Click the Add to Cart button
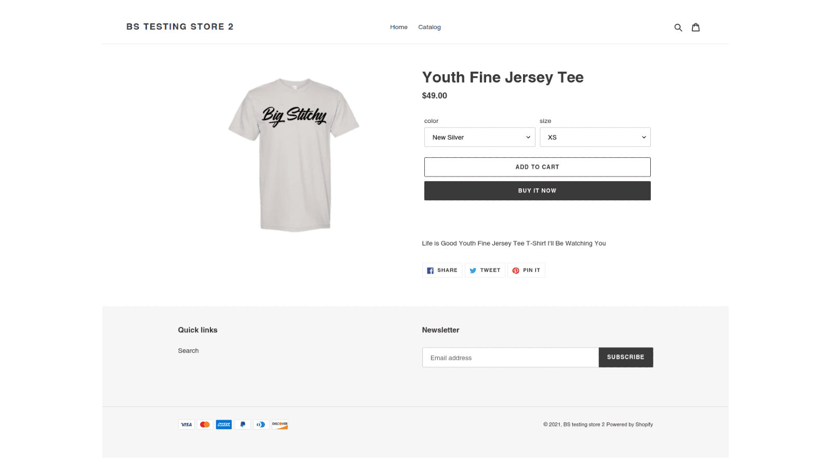The width and height of the screenshot is (831, 467). pyautogui.click(x=537, y=167)
